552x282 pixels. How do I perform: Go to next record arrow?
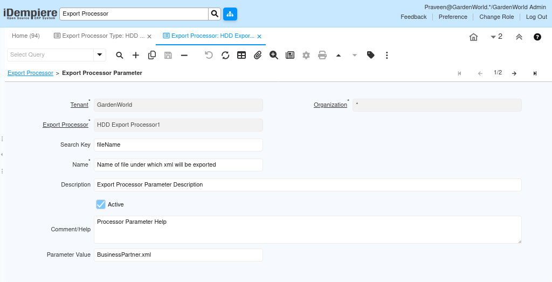pos(514,73)
